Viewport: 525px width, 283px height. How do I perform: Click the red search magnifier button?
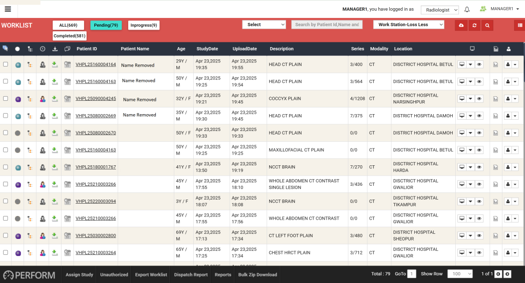[487, 25]
